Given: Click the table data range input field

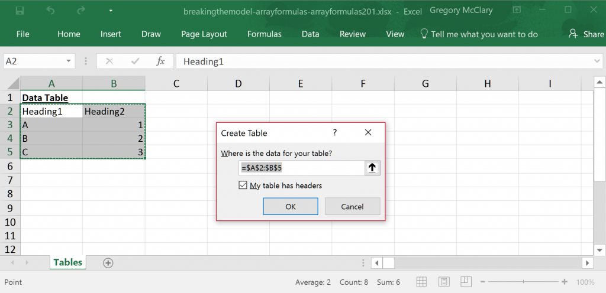Looking at the screenshot, I should coord(301,168).
